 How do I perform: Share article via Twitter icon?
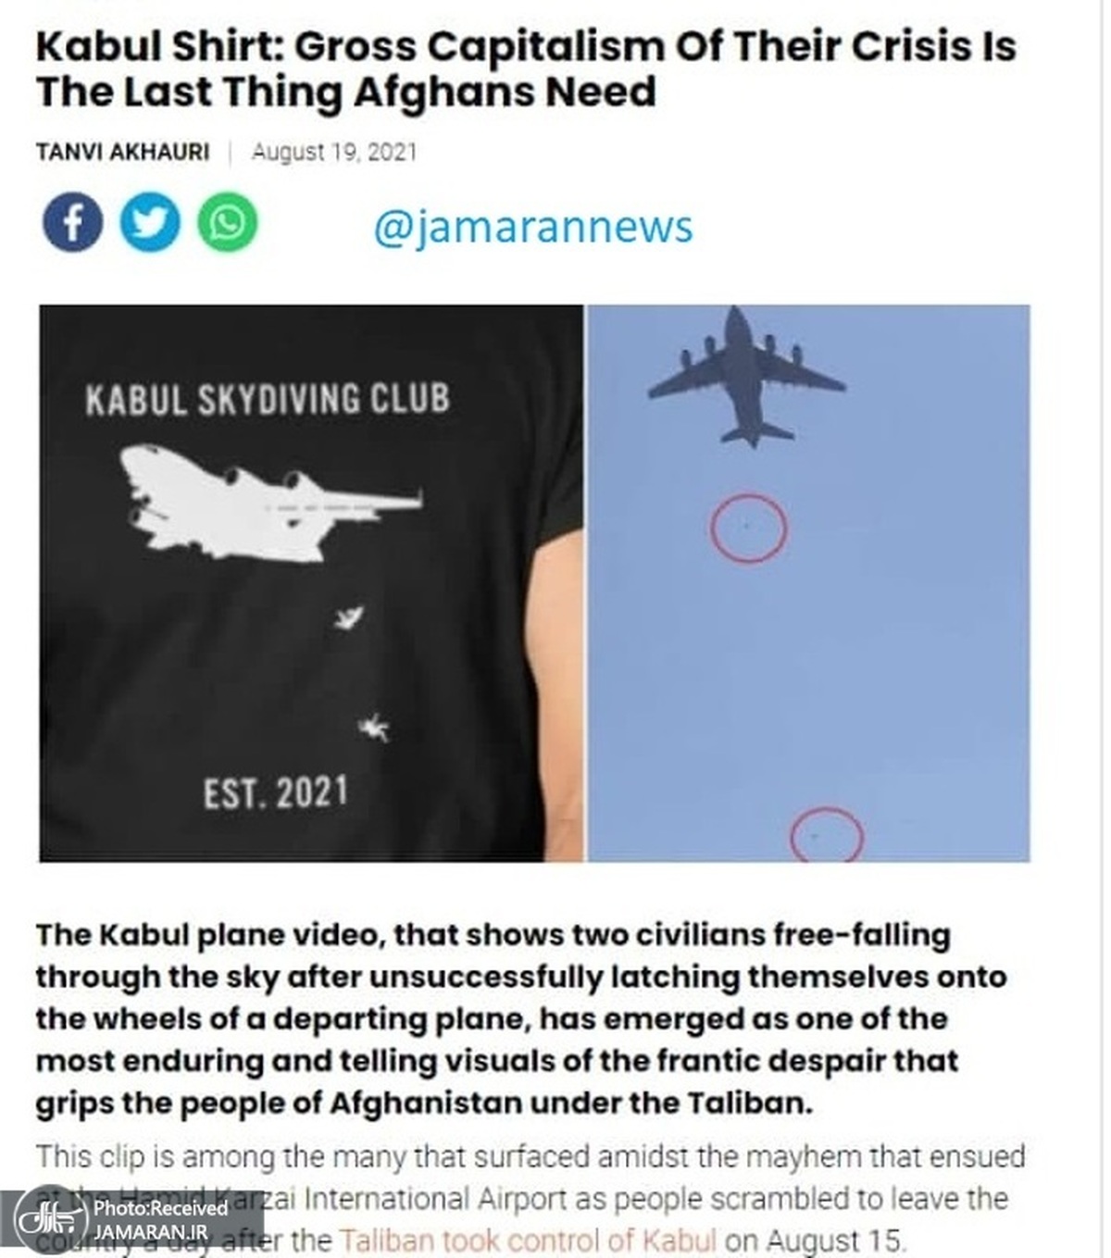pyautogui.click(x=150, y=222)
